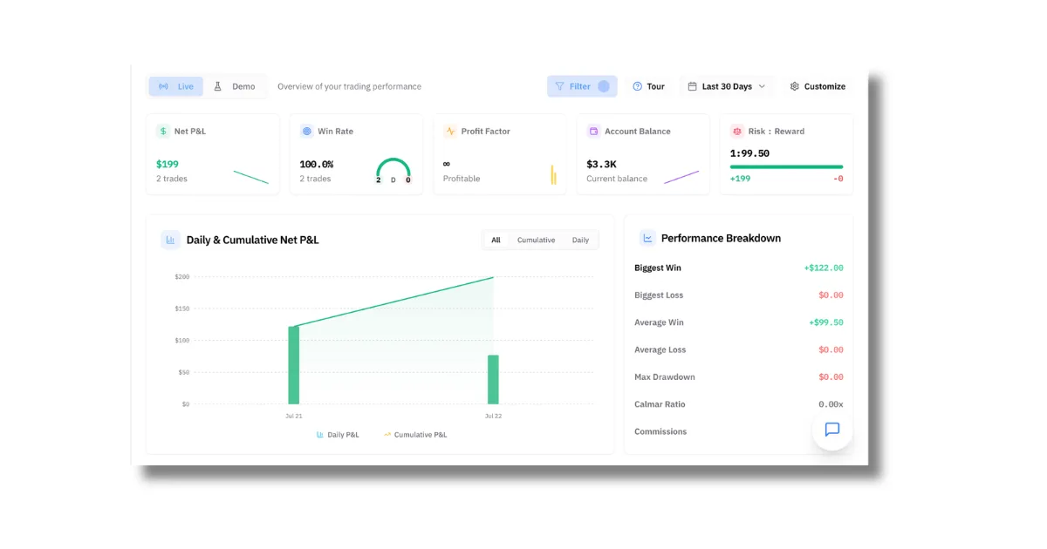This screenshot has width=1047, height=549.
Task: Select the Cumulative chart tab
Action: pos(536,240)
